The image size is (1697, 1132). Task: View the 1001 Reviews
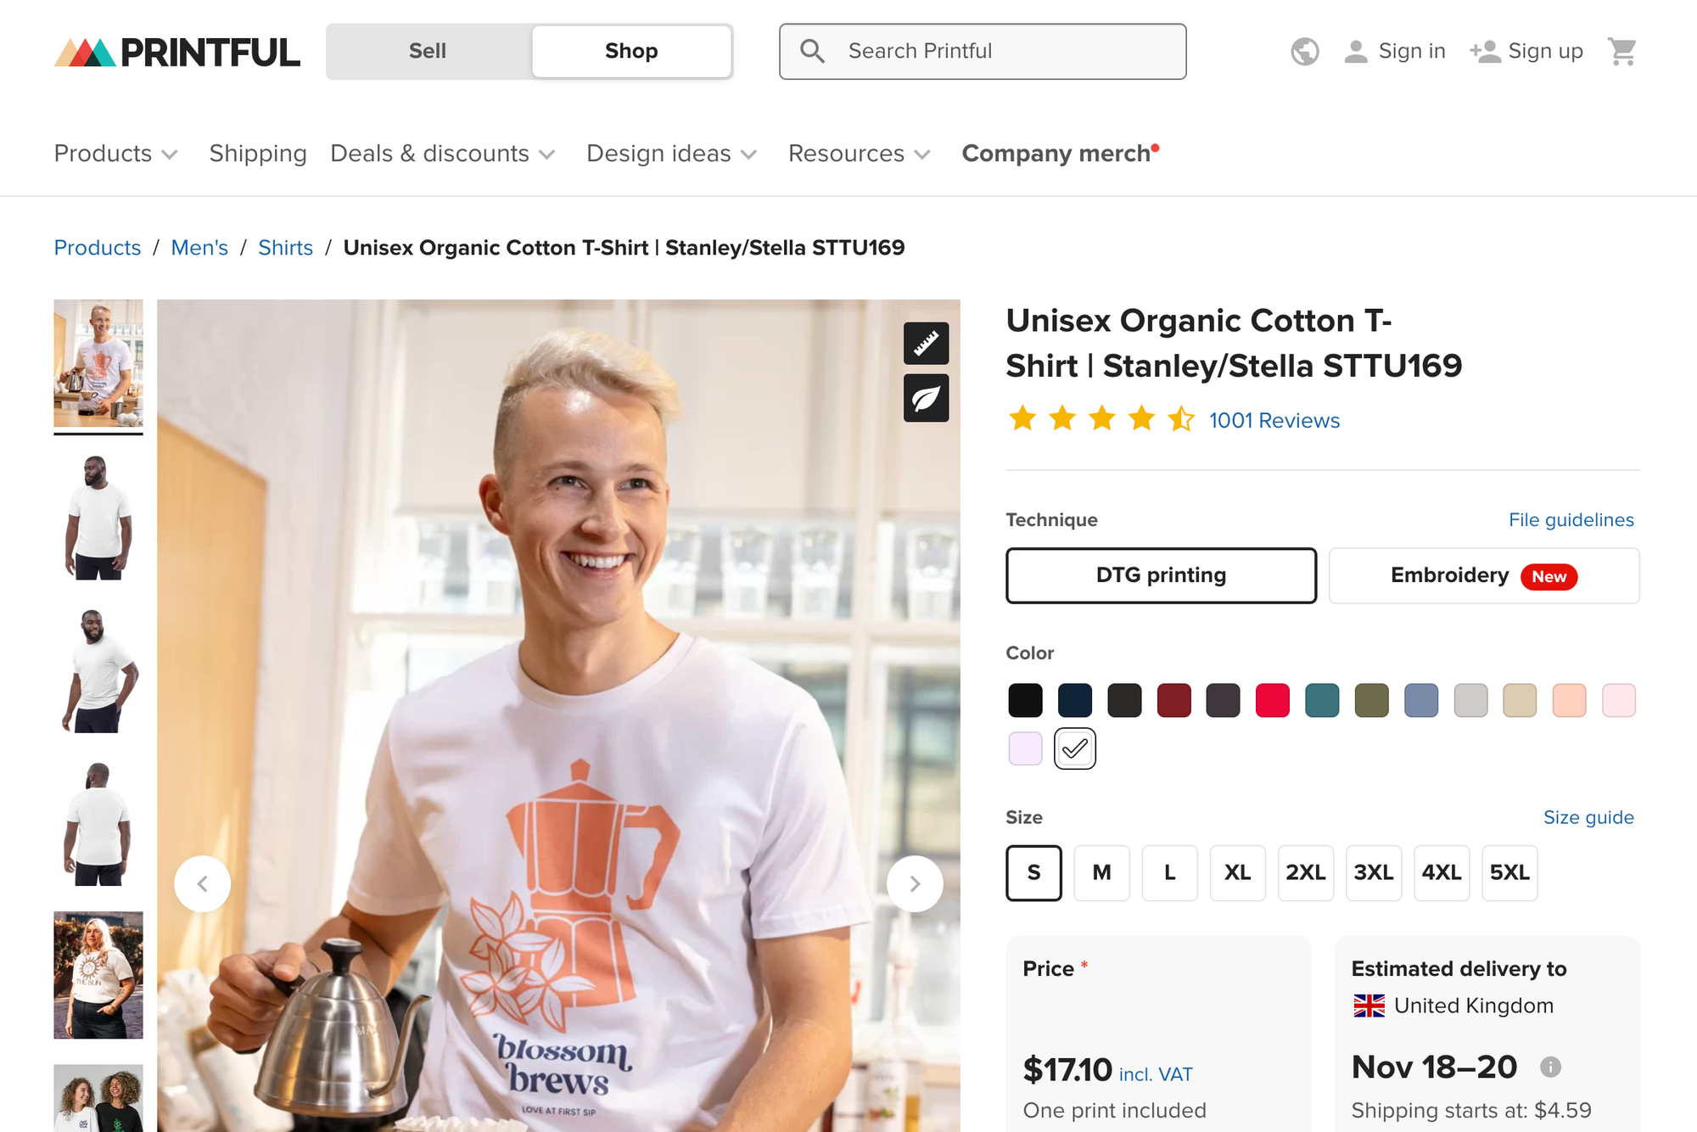[1274, 420]
